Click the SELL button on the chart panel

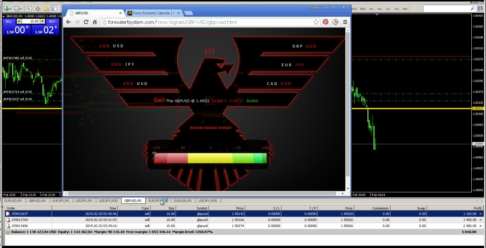pyautogui.click(x=9, y=21)
